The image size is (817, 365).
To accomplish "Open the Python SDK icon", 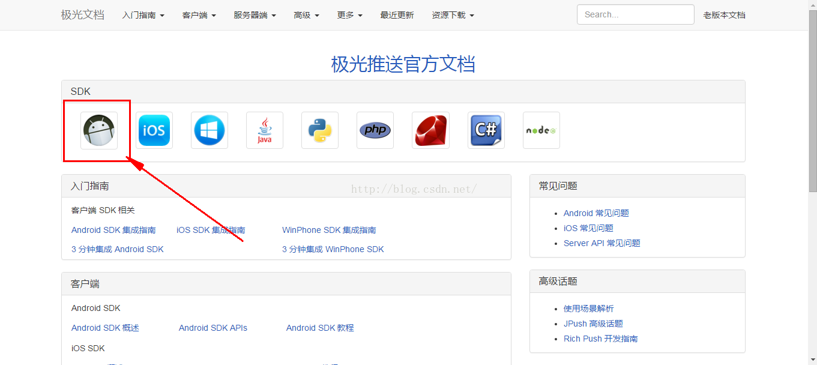I will pos(320,130).
